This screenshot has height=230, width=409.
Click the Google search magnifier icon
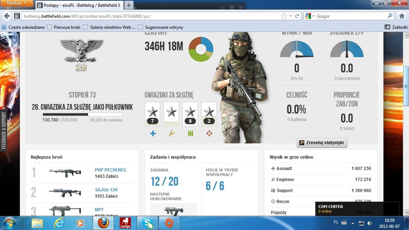click(x=390, y=16)
